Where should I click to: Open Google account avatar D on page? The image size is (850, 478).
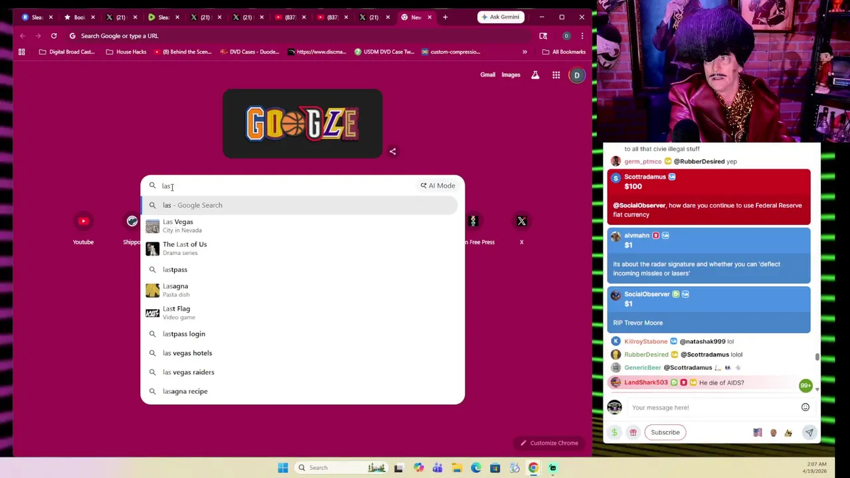(x=577, y=75)
